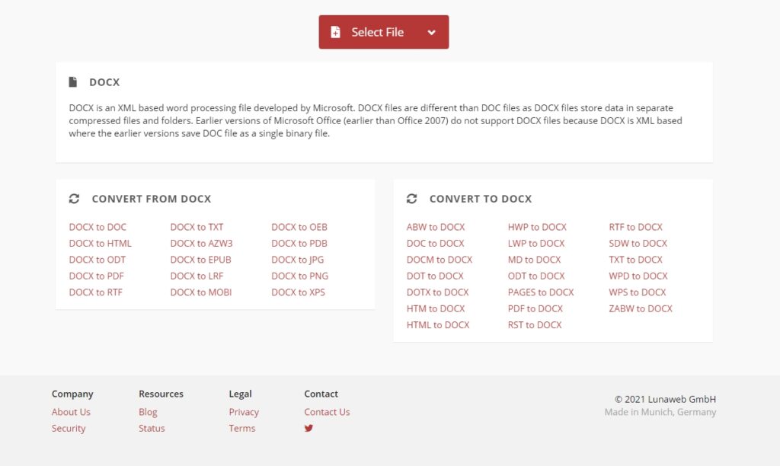View the Privacy policy link
This screenshot has height=466, width=780.
tap(244, 412)
